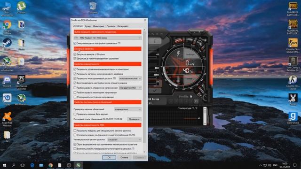Screen dimensions: 301x169
Task: Switch to the Профили tab
Action: [111, 26]
